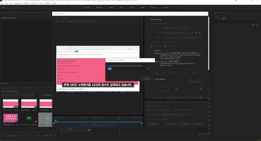The width and height of the screenshot is (261, 141).
Task: Open the View menu
Action: coord(40,3)
